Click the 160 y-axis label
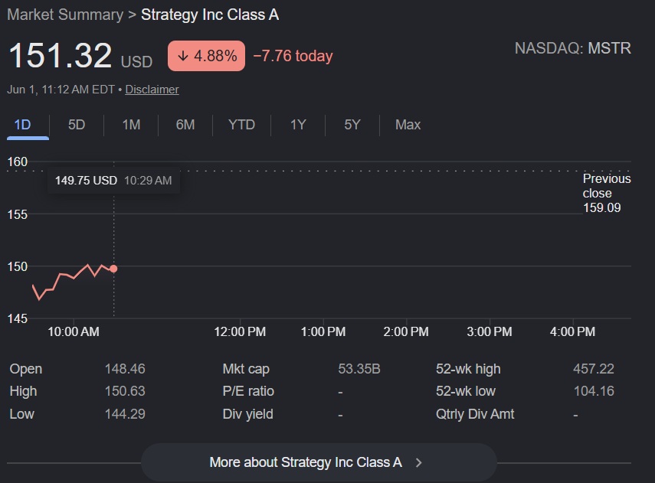 17,162
